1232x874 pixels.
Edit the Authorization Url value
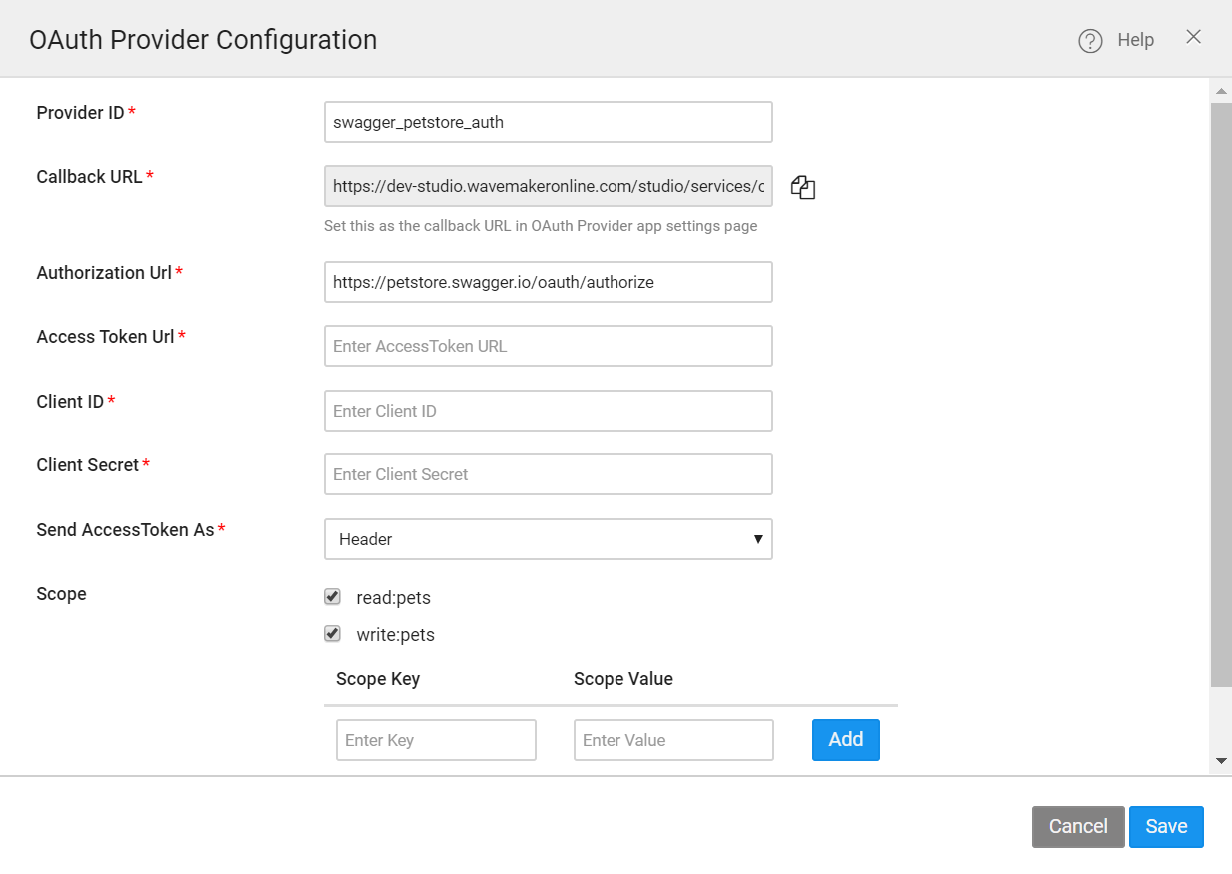click(548, 282)
